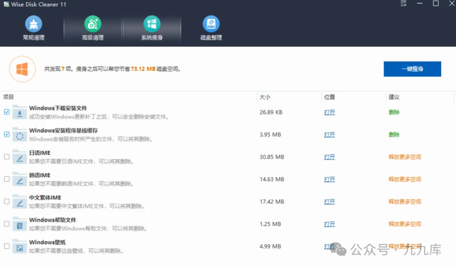Viewport: 456px width, 268px height.
Task: Open location of Windows安装程序基线缓存
Action: coord(329,135)
